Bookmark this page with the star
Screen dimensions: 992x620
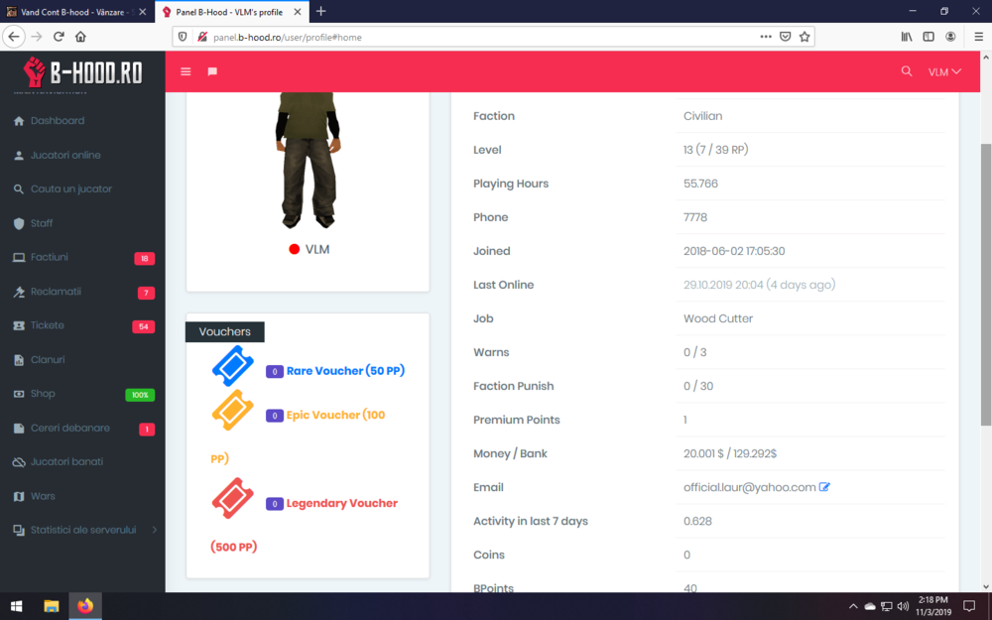805,37
